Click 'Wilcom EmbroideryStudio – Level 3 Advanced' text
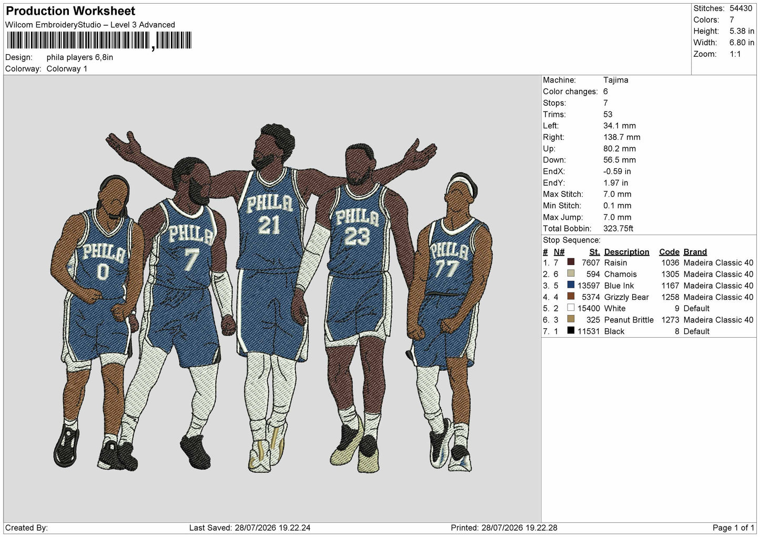 (90, 25)
